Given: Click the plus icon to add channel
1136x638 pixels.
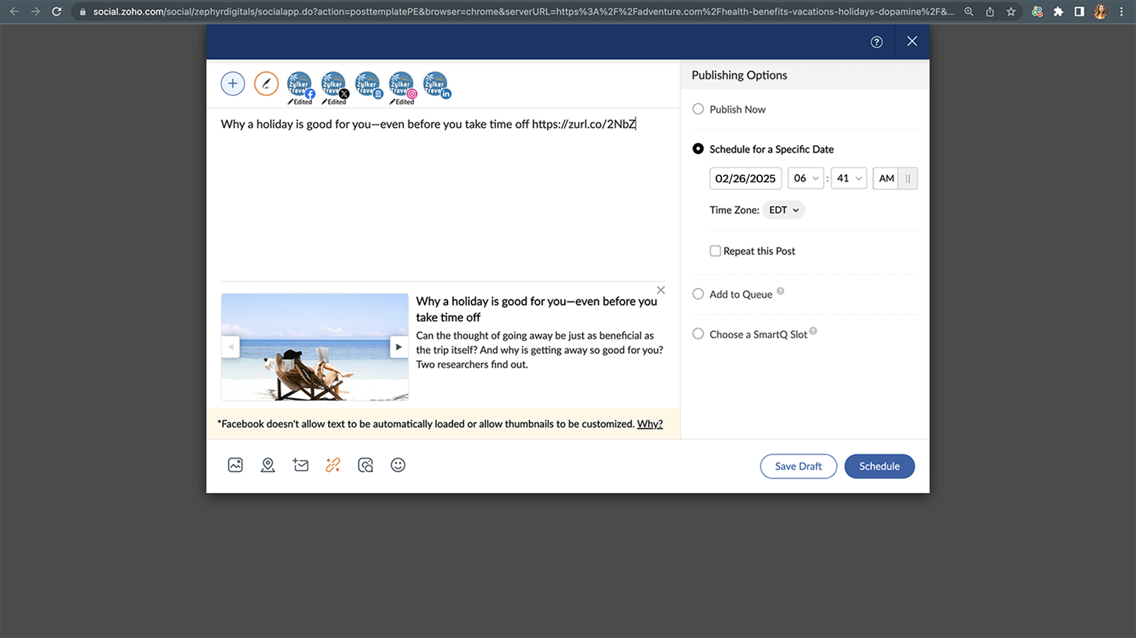Looking at the screenshot, I should 233,84.
